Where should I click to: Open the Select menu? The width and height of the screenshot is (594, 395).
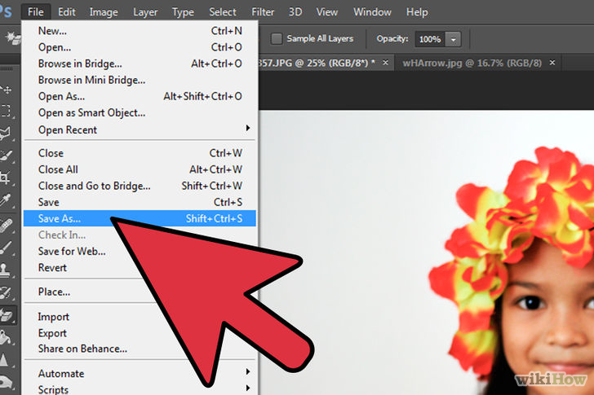[x=223, y=12]
